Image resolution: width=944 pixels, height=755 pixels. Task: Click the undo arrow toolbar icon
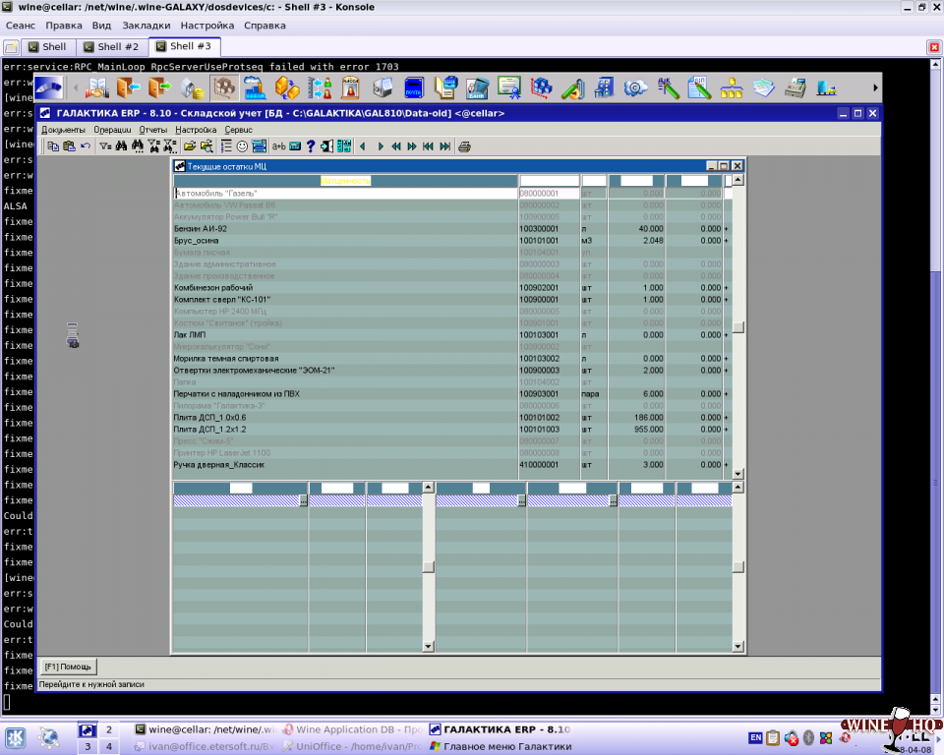coord(86,145)
